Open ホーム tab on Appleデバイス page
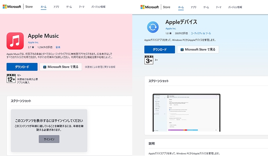 (x=181, y=7)
